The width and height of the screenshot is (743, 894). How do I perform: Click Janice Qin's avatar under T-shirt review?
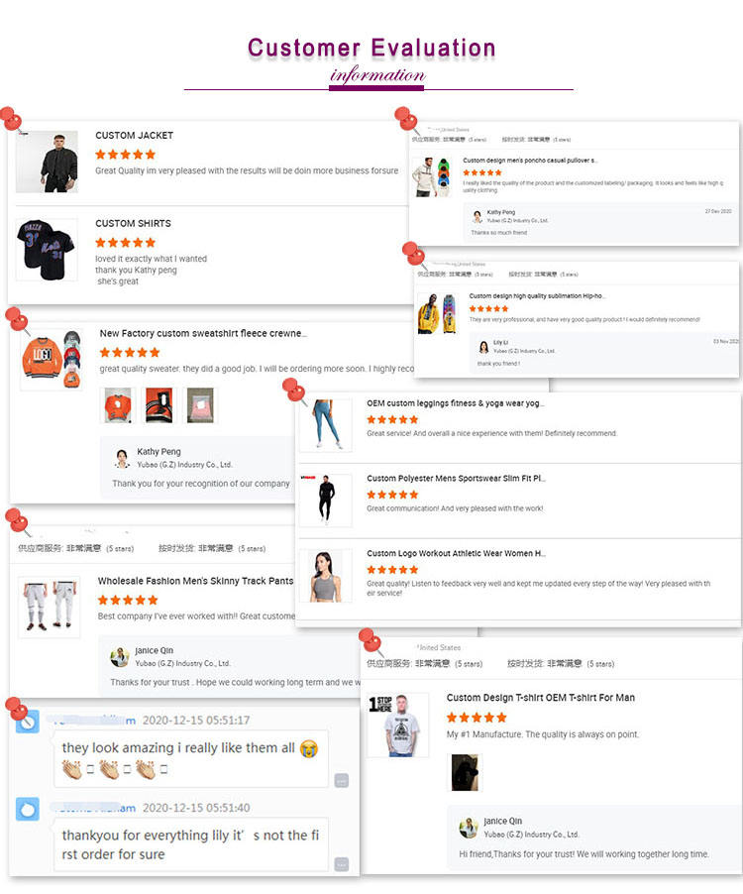[469, 828]
